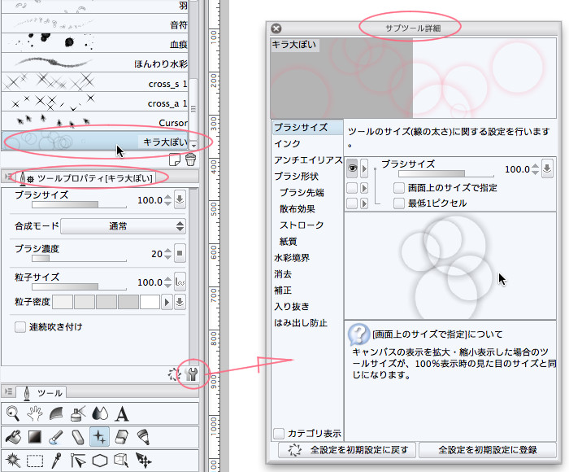Image resolution: width=569 pixels, height=472 pixels.
Task: Select アンチエイリアス category
Action: coord(307,160)
